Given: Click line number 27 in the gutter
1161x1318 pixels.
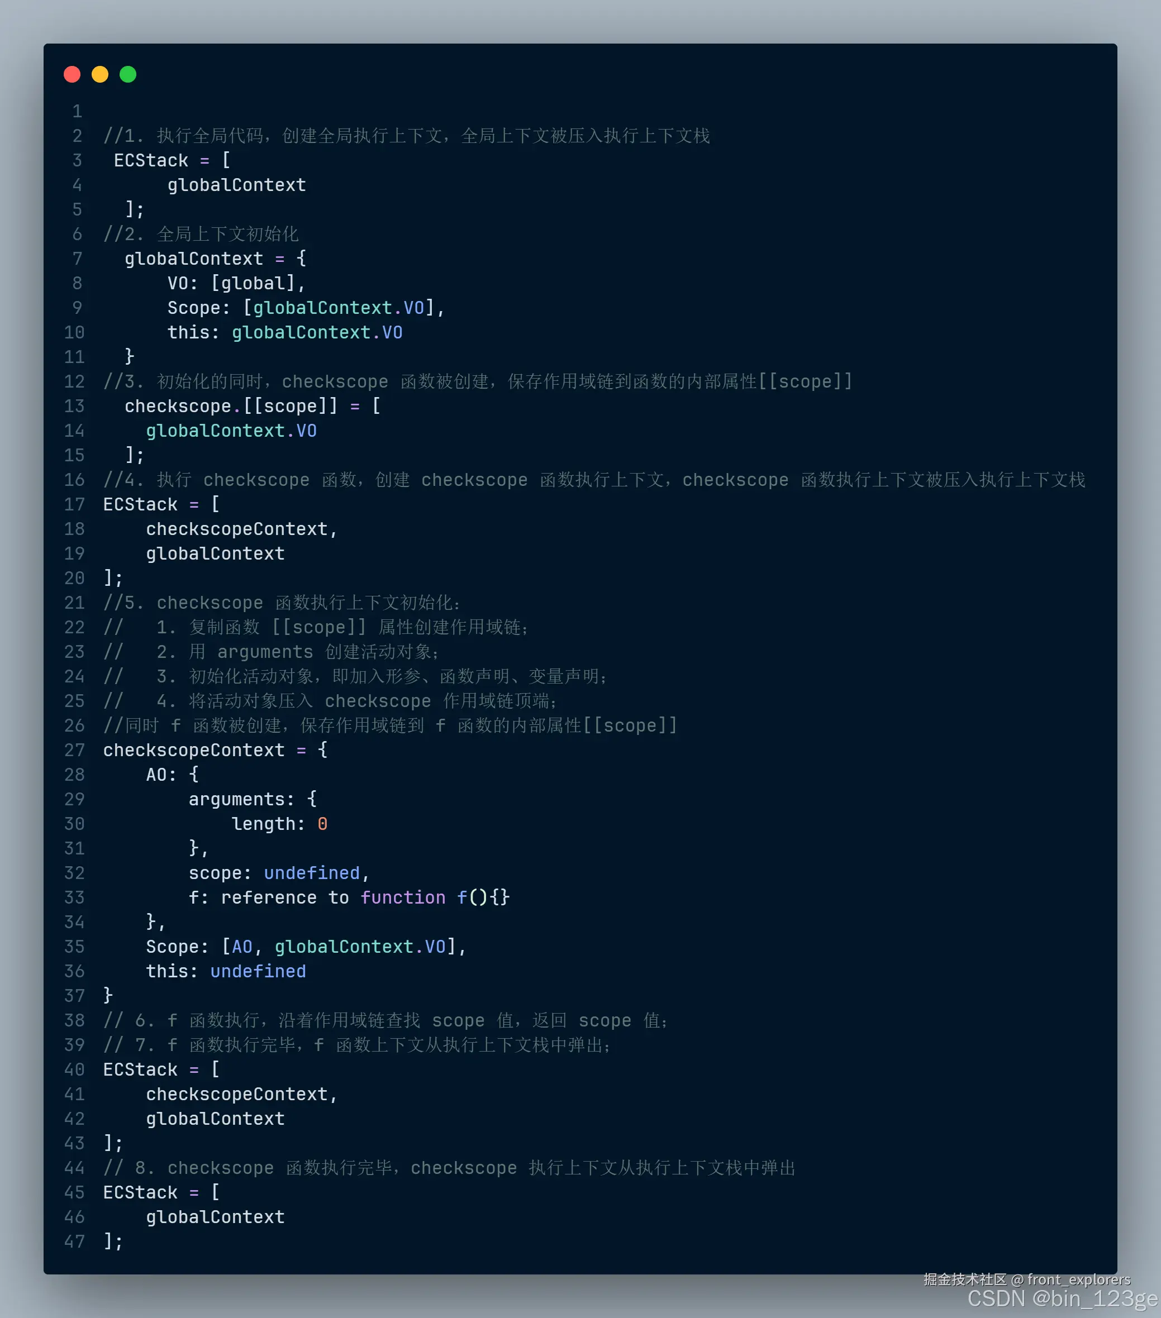Looking at the screenshot, I should click(75, 750).
